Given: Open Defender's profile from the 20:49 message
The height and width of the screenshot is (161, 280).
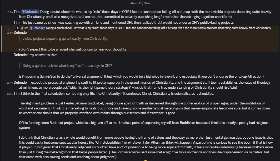Looking at the screenshot, I should [21, 82].
